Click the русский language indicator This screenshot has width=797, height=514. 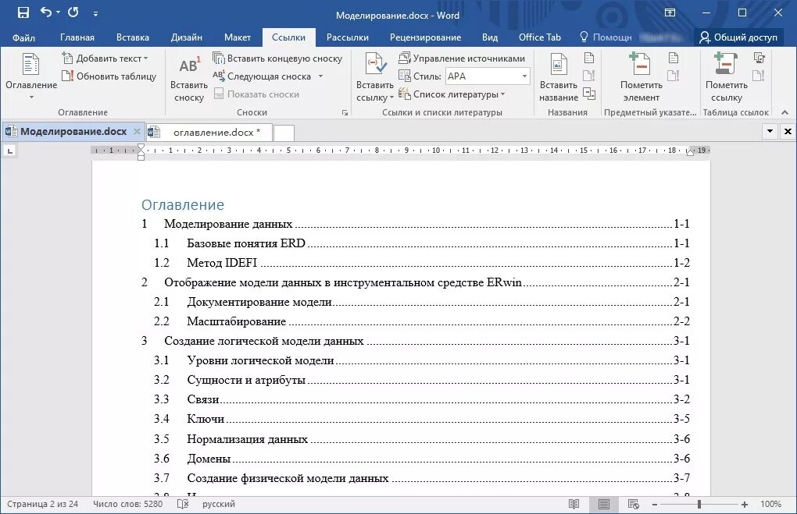coord(219,505)
